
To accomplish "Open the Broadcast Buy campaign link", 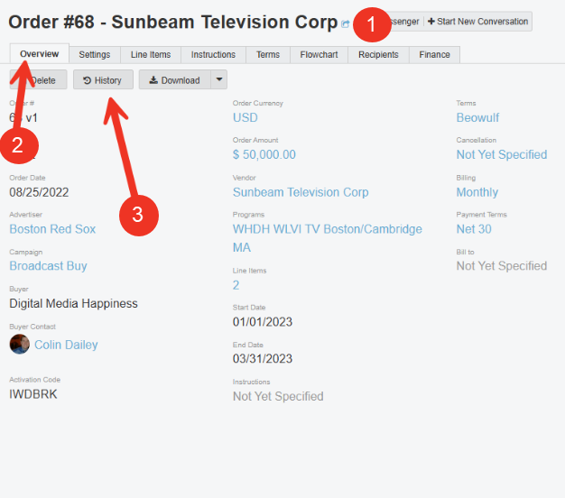I will click(x=48, y=266).
